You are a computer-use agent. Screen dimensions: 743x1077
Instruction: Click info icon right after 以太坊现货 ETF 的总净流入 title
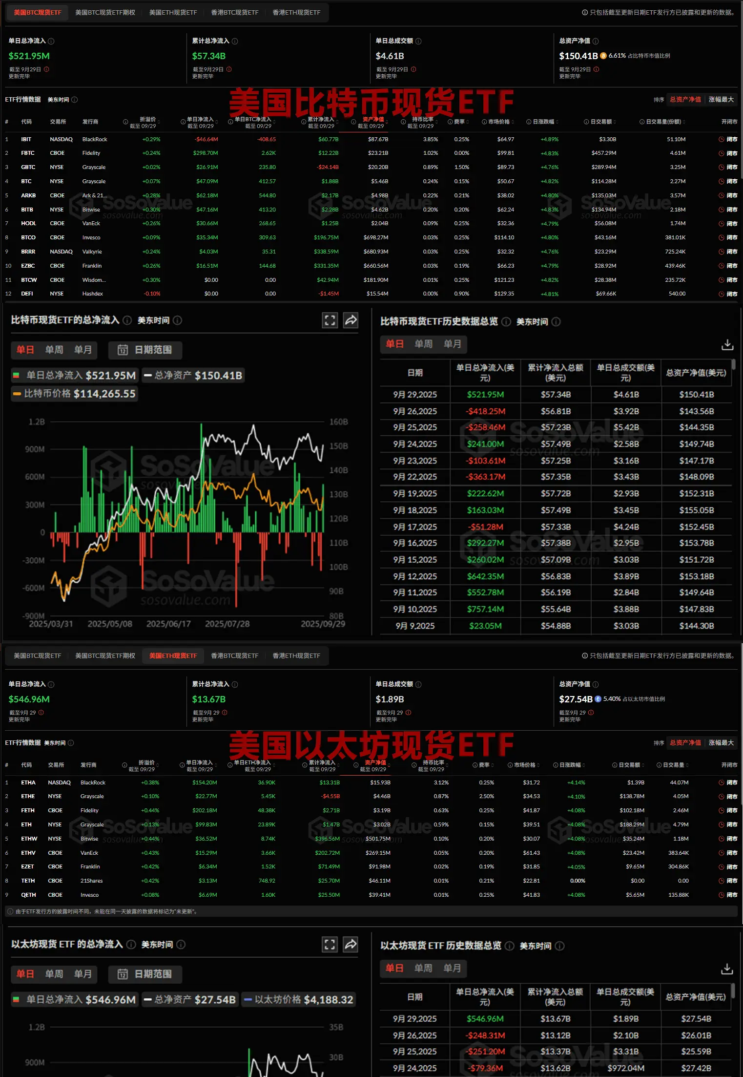[x=131, y=945]
